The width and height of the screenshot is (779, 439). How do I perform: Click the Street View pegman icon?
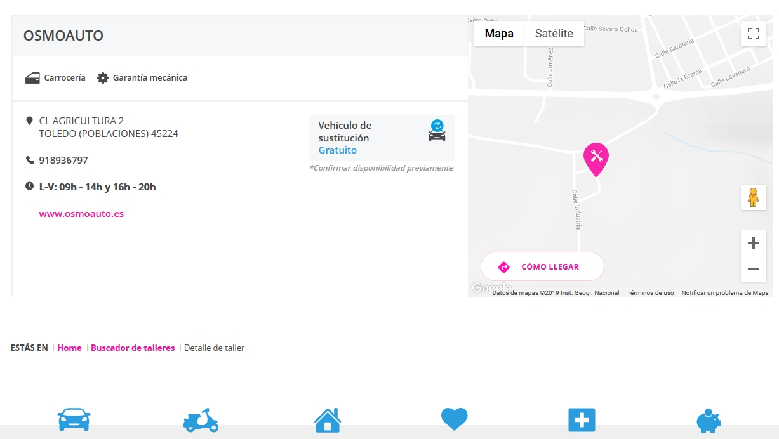point(753,197)
